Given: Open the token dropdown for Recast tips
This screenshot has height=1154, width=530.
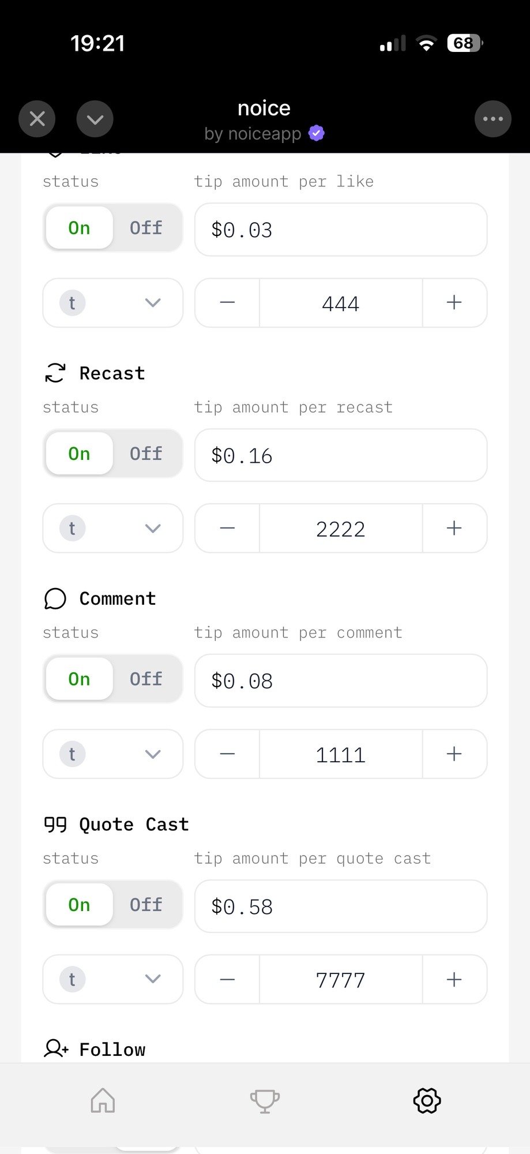Looking at the screenshot, I should 113,529.
